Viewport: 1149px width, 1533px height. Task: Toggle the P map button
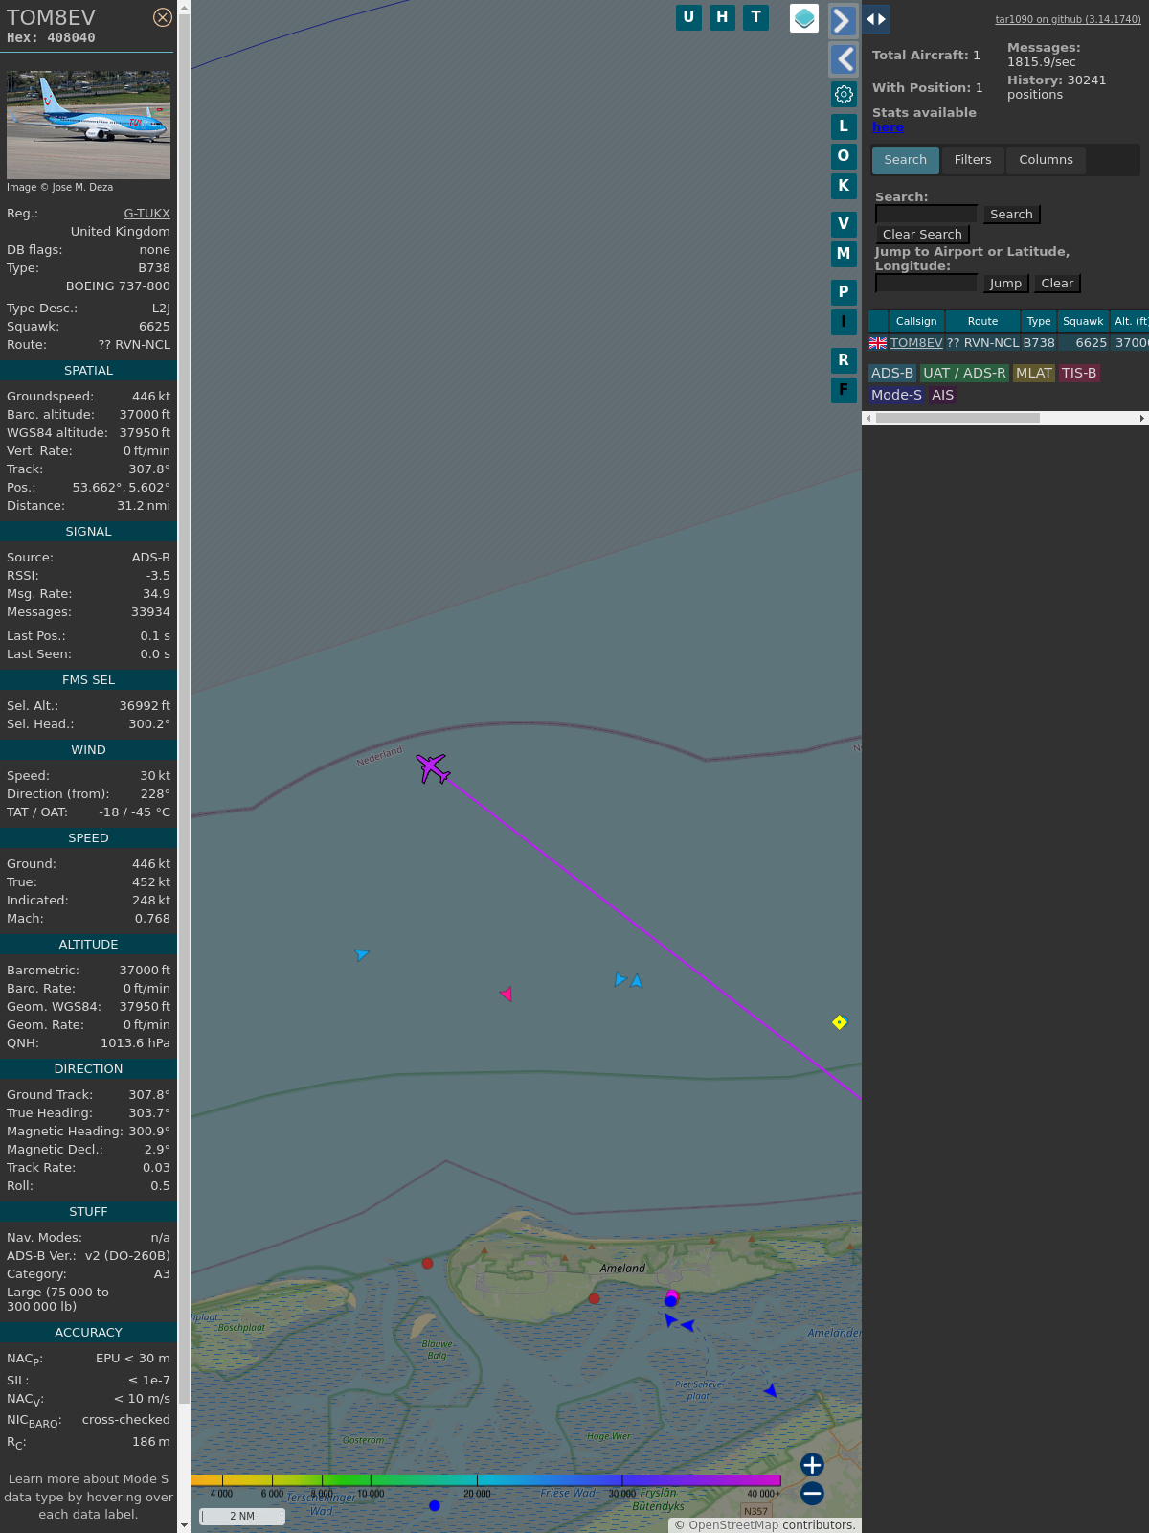click(844, 292)
